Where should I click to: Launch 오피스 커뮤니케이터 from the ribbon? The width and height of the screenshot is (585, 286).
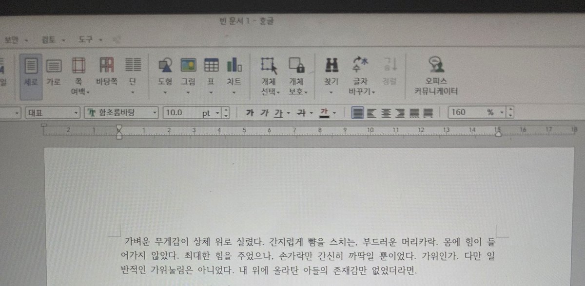tap(436, 75)
